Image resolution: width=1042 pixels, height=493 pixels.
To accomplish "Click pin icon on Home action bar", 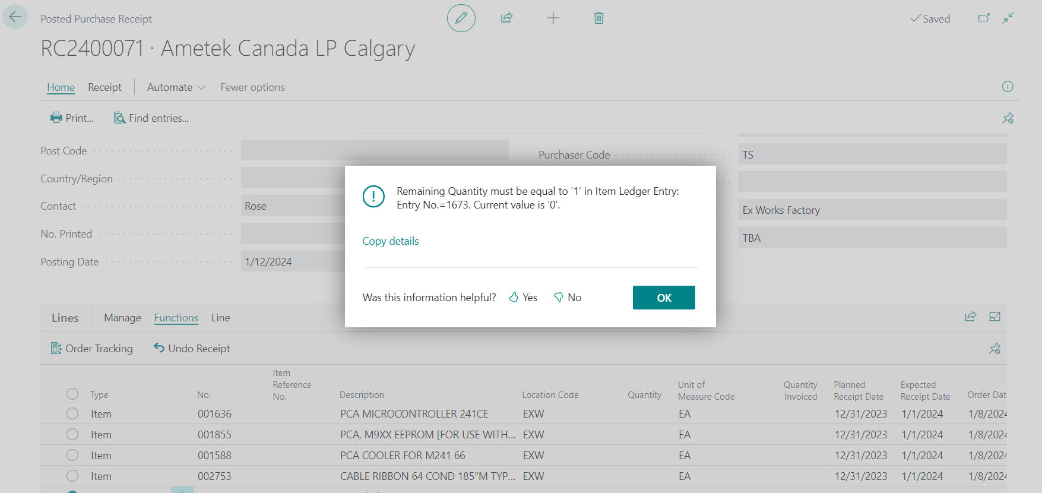I will [x=1008, y=118].
